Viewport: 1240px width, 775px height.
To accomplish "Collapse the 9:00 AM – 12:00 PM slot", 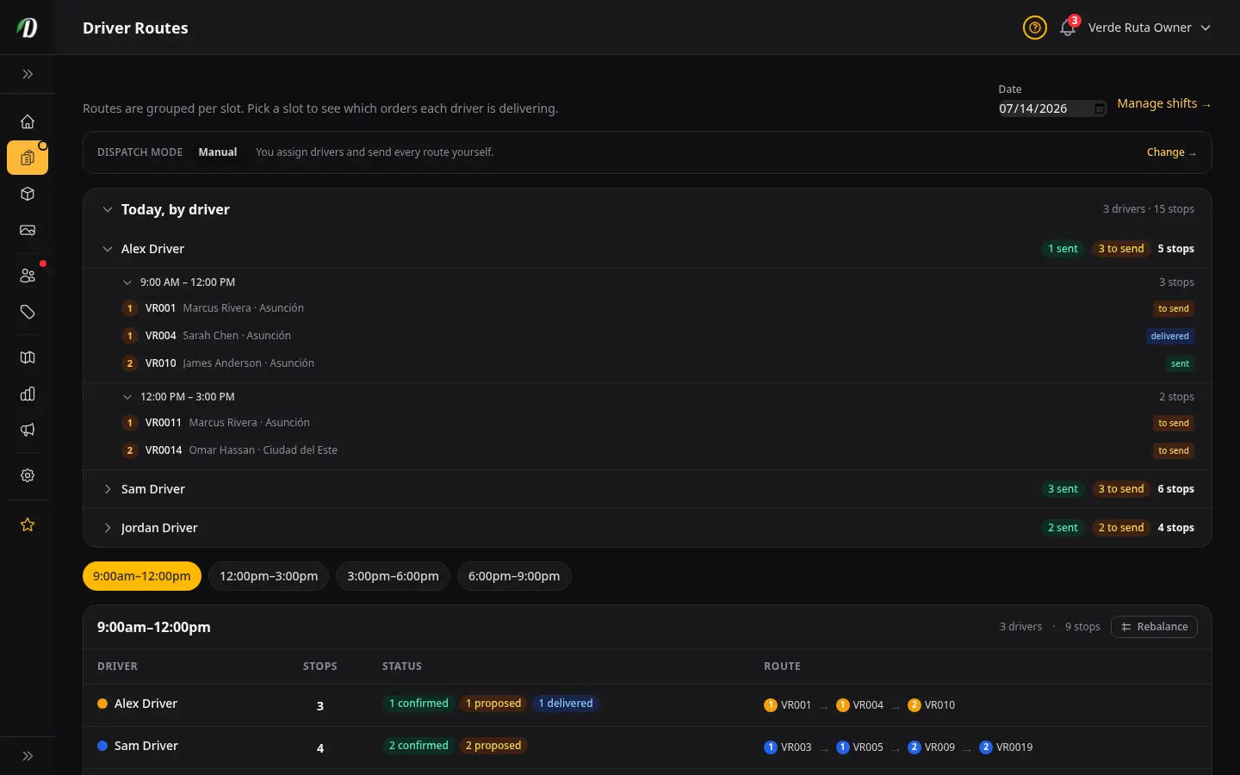I will 127,282.
